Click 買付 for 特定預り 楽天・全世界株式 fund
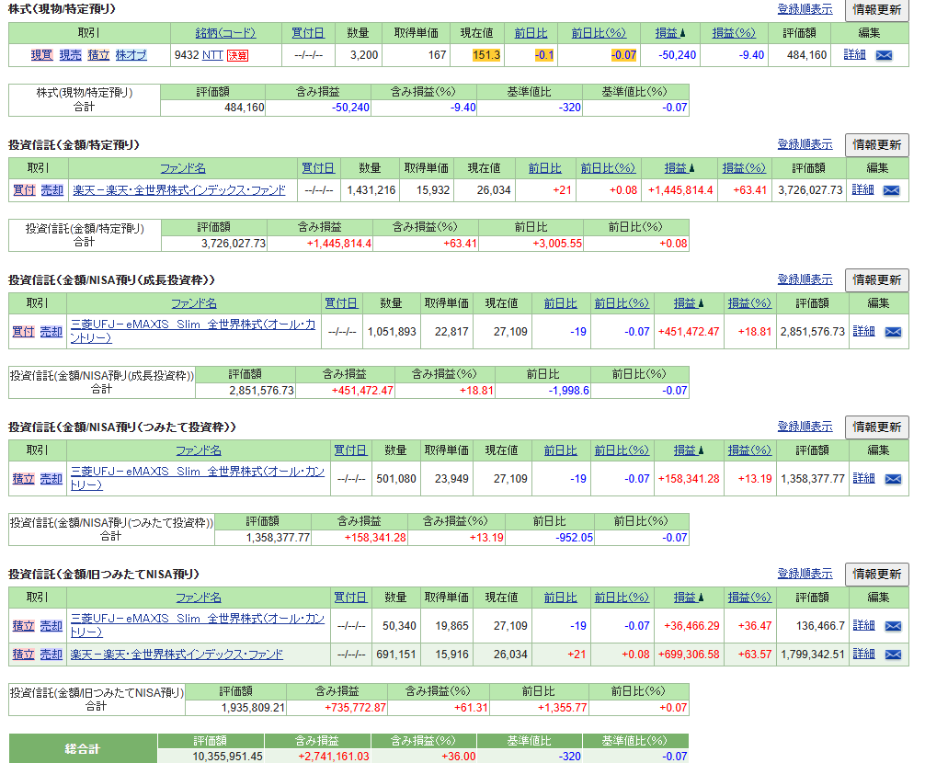Image resolution: width=925 pixels, height=763 pixels. pos(24,190)
